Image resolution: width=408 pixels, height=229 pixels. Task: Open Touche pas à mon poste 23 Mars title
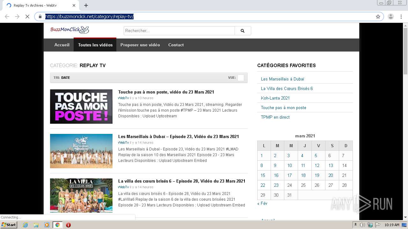click(x=166, y=92)
